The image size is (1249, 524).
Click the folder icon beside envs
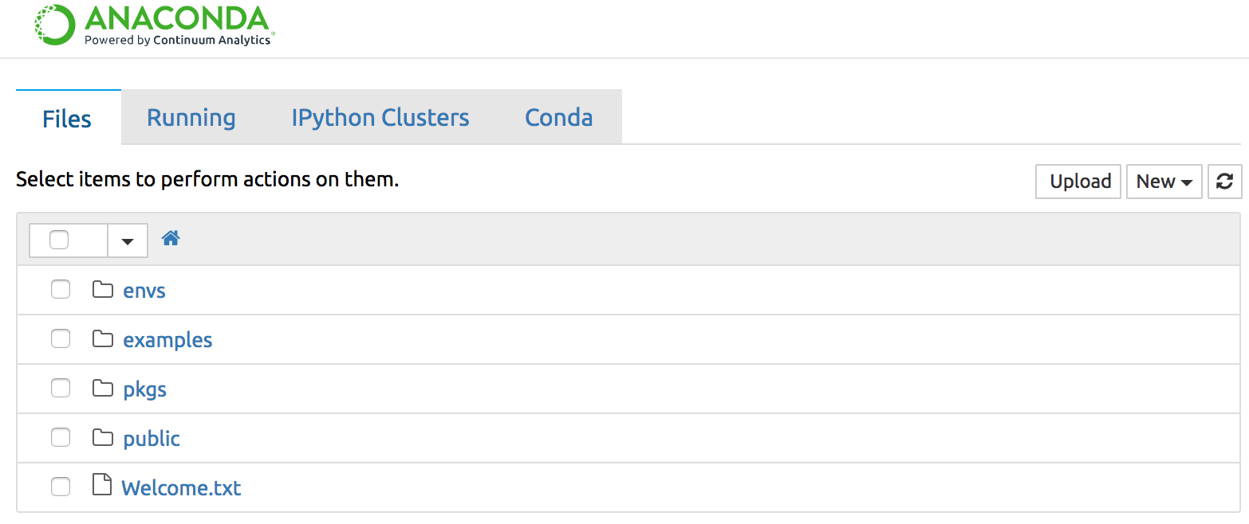(102, 289)
